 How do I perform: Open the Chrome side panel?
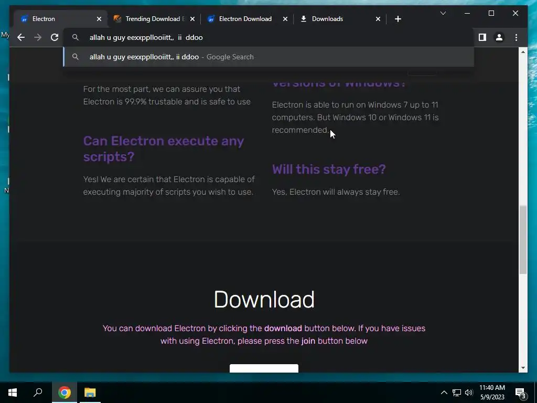tap(482, 37)
